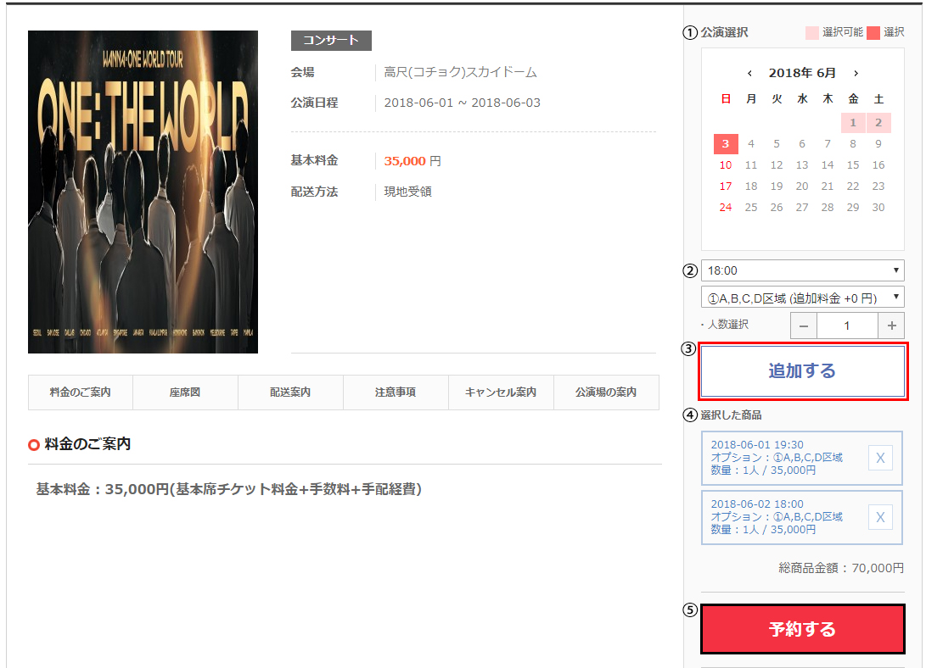Select June 1 on the calendar
This screenshot has width=926, height=668.
853,123
